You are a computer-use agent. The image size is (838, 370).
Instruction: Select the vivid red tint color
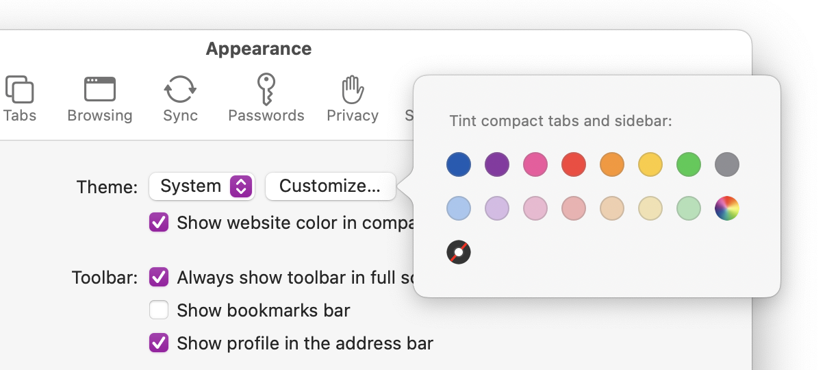pos(574,164)
